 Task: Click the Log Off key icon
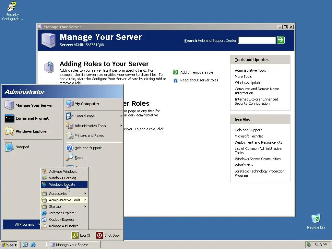[x=75, y=235]
